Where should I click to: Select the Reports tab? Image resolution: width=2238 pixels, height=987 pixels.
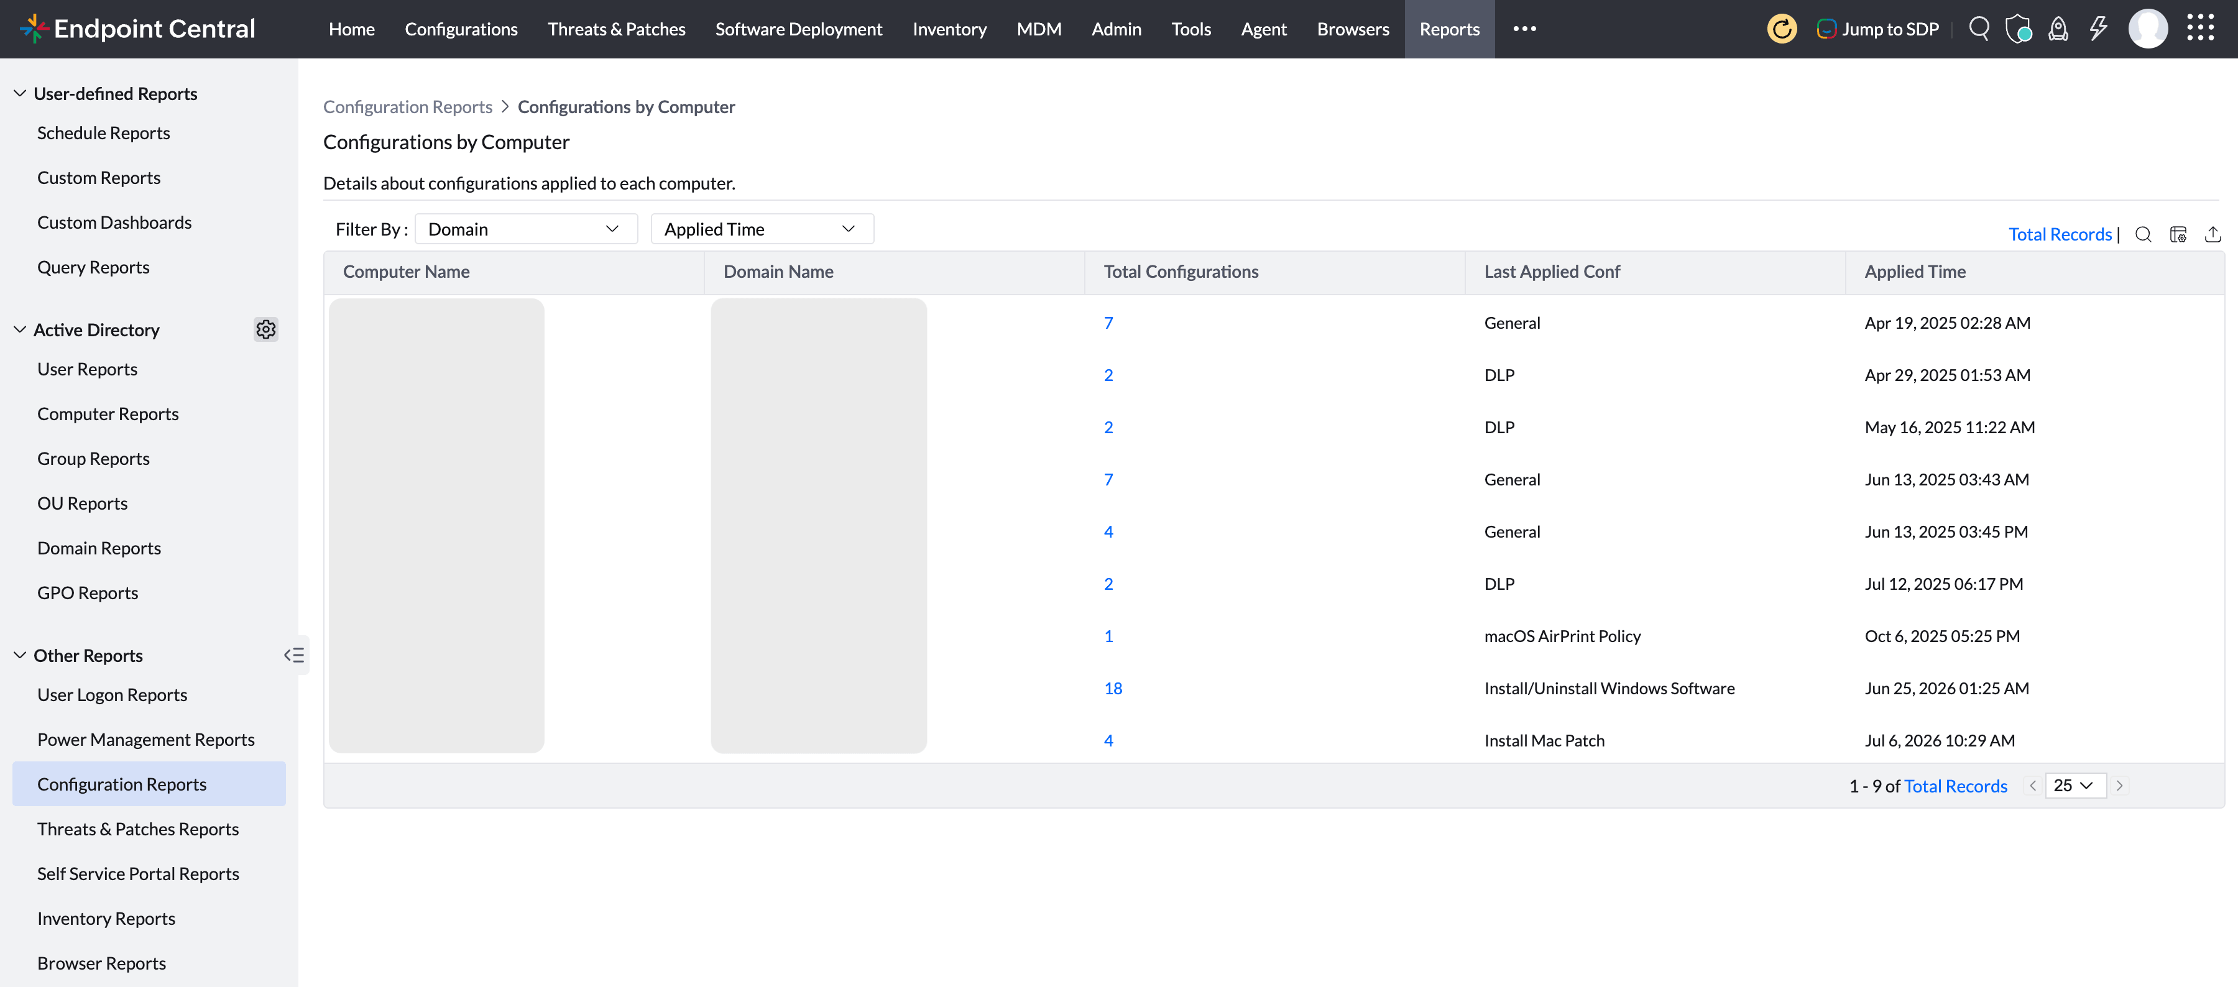tap(1449, 29)
